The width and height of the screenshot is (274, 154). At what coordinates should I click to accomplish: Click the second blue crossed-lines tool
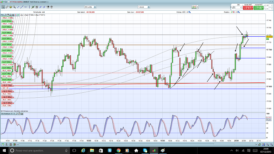point(44,7)
